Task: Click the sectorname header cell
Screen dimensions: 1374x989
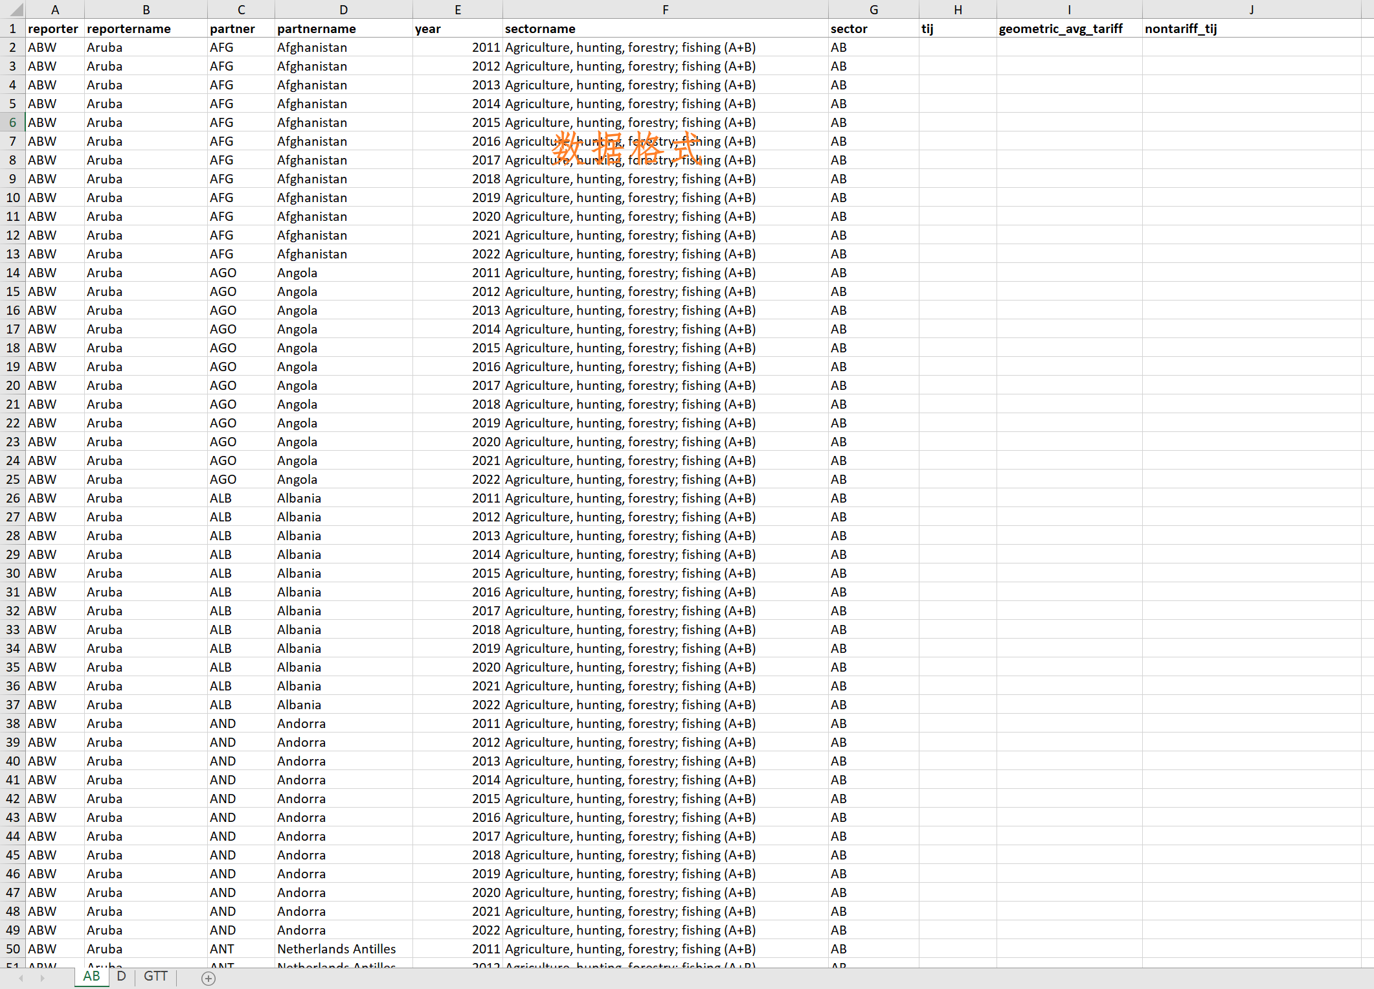Action: [x=665, y=28]
